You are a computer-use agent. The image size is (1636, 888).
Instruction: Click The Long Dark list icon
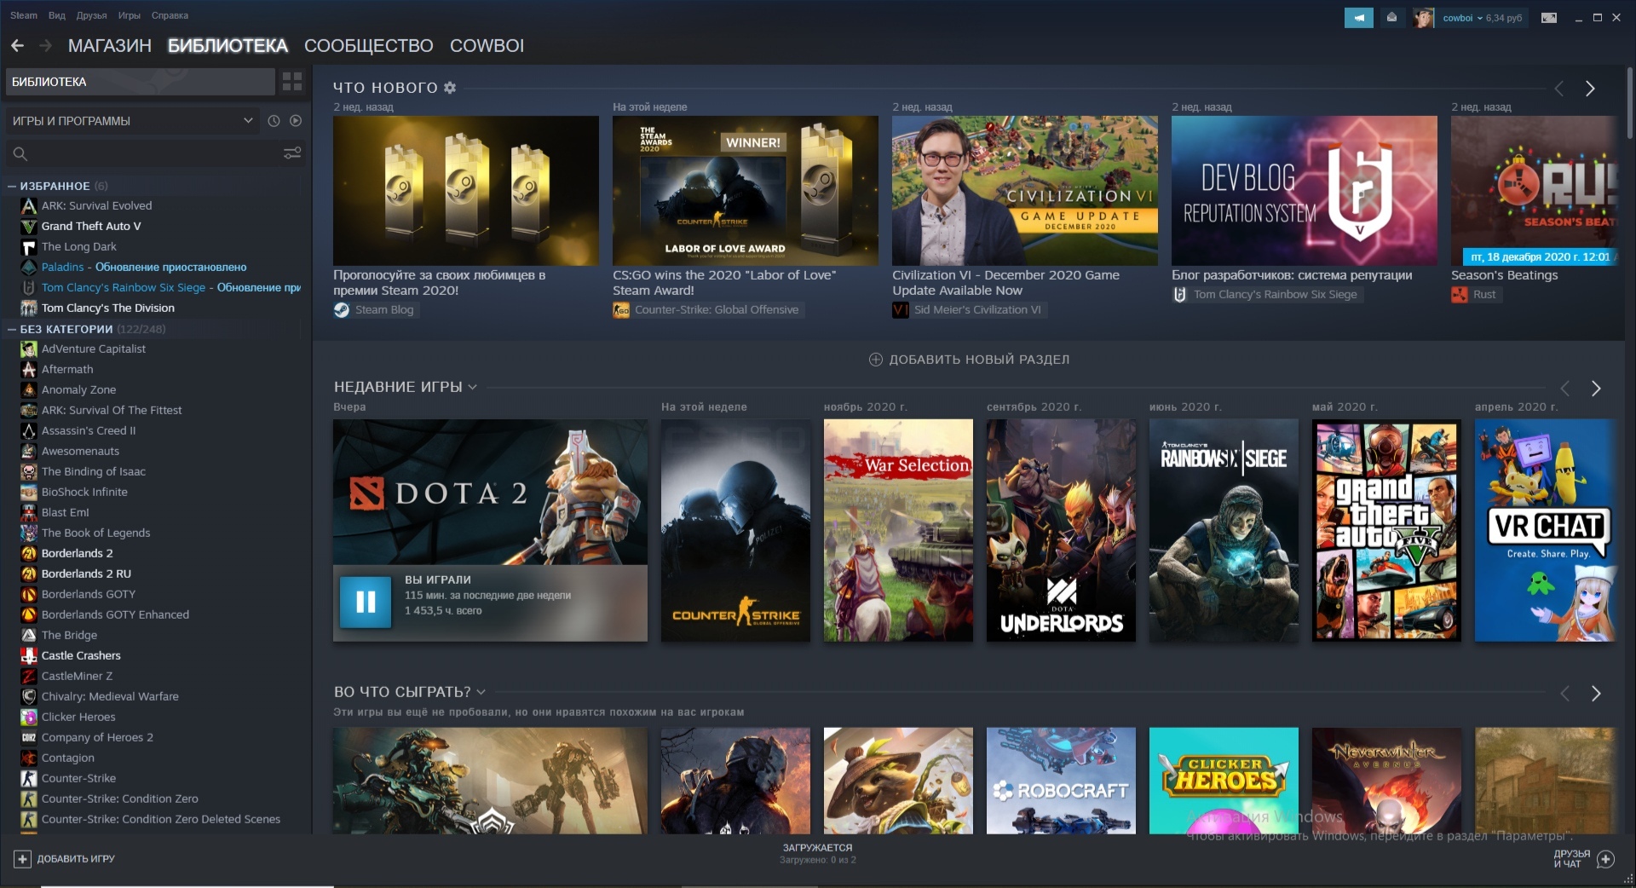[29, 247]
